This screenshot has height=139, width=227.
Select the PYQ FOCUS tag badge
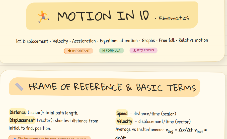tap(143, 50)
